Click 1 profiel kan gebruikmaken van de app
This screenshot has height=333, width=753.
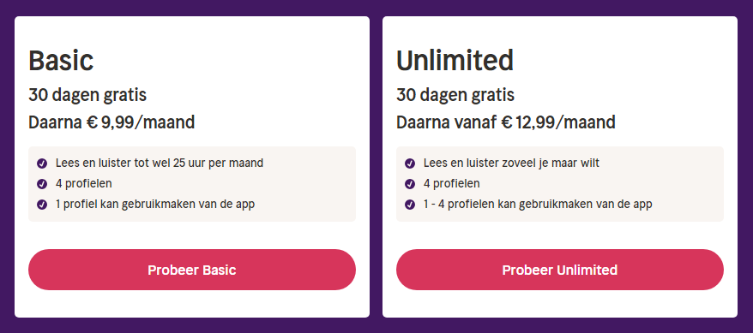155,204
